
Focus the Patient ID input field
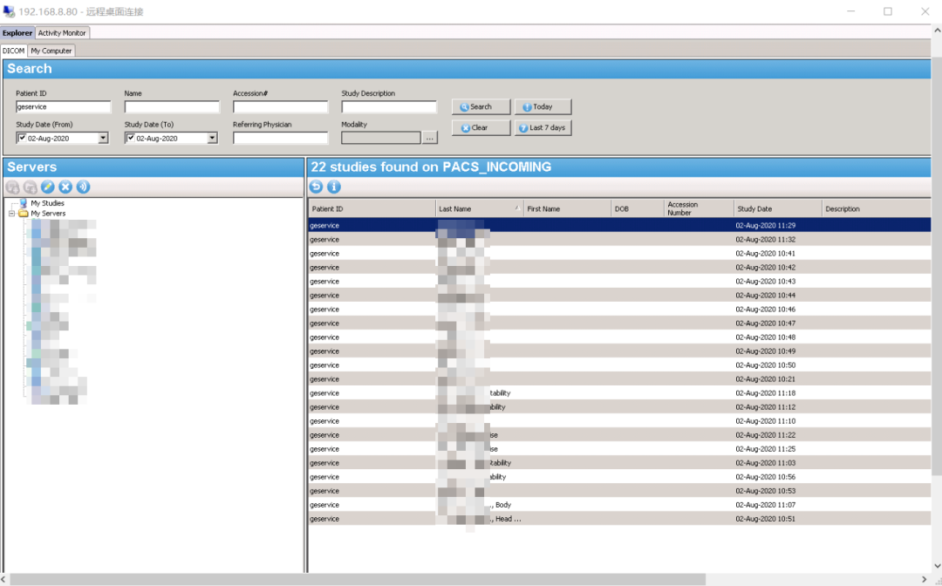pyautogui.click(x=64, y=107)
